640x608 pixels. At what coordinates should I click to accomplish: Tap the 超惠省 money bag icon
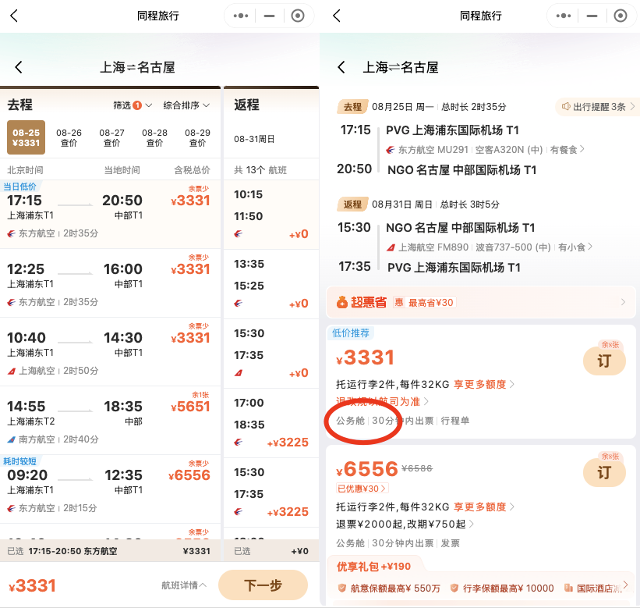(x=342, y=302)
